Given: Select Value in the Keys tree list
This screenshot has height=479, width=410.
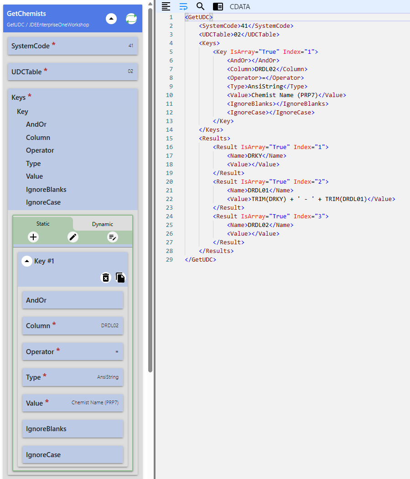Looking at the screenshot, I should (x=34, y=176).
